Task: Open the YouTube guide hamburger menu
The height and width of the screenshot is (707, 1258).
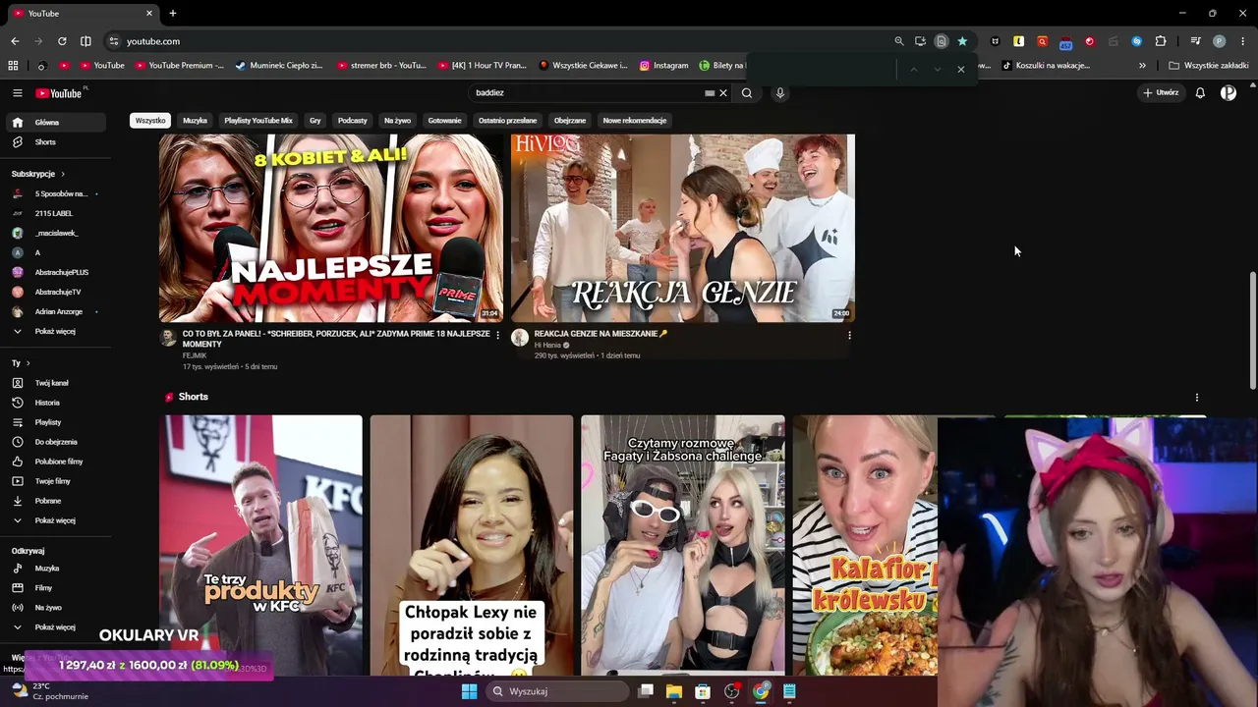Action: [17, 93]
